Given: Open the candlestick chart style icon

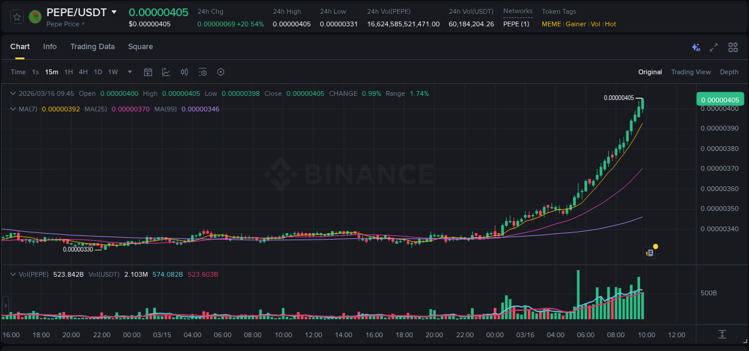Looking at the screenshot, I should (x=184, y=72).
